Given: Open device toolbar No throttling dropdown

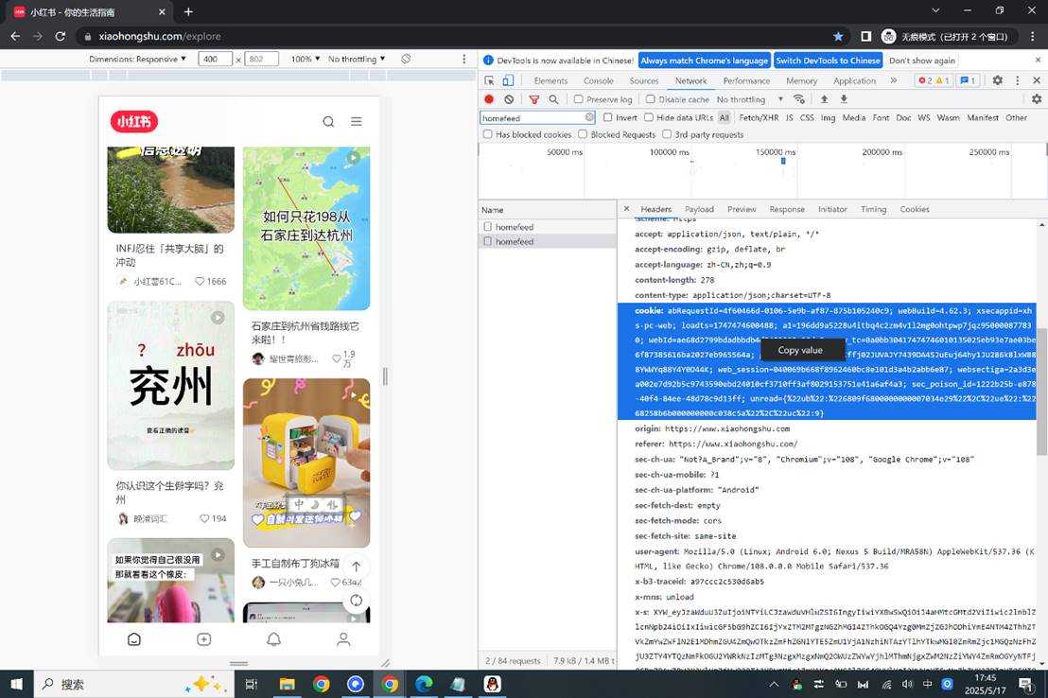Looking at the screenshot, I should coord(357,59).
